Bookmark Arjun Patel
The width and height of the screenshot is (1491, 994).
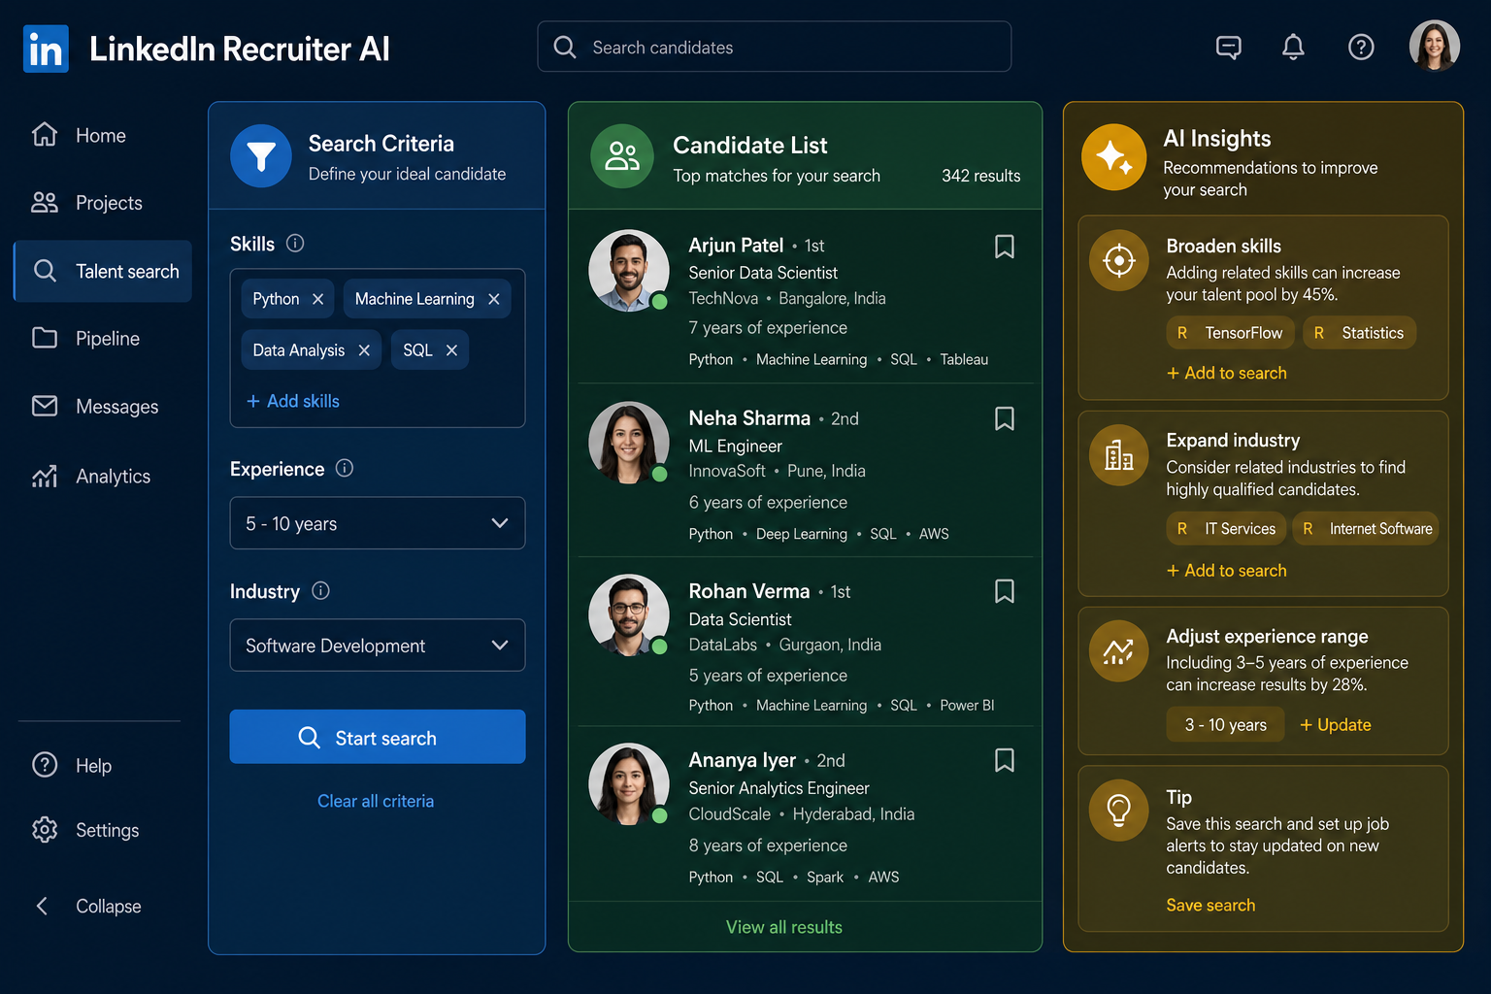pos(1005,247)
